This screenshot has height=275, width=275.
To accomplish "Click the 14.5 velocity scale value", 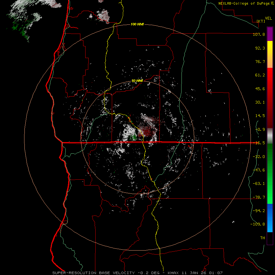I will pos(260,116).
